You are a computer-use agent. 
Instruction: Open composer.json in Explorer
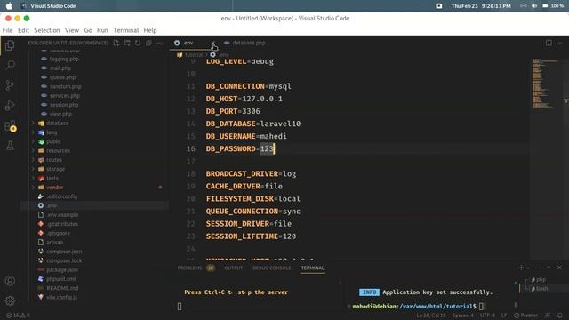(64, 252)
